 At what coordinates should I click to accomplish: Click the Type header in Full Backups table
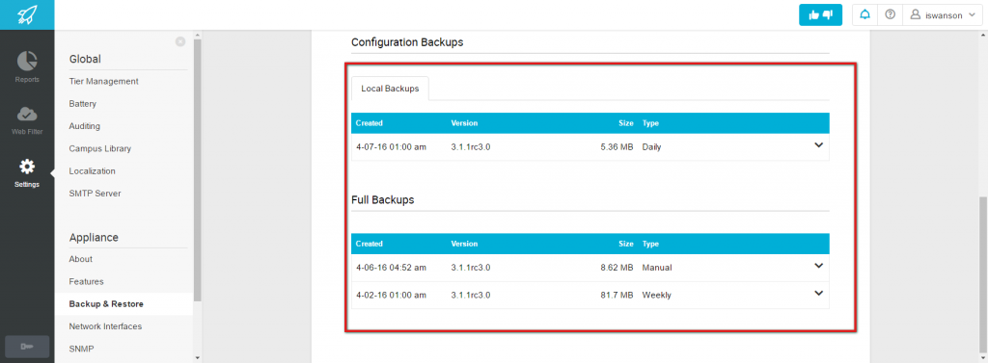click(650, 244)
